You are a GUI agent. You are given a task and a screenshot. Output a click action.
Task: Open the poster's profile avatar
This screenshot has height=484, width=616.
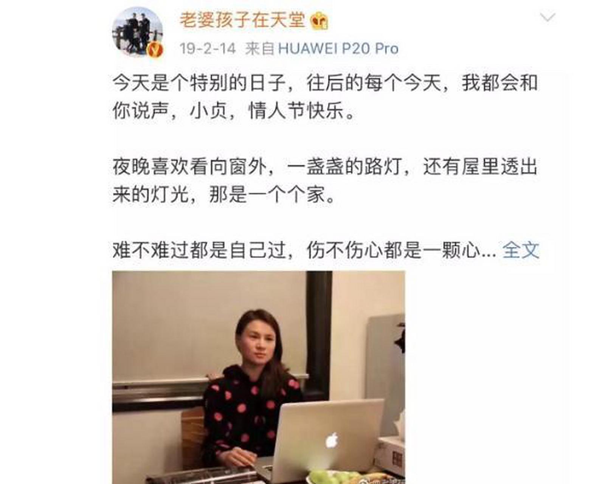[x=138, y=31]
